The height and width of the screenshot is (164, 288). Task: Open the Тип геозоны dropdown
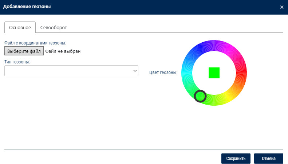[x=71, y=71]
